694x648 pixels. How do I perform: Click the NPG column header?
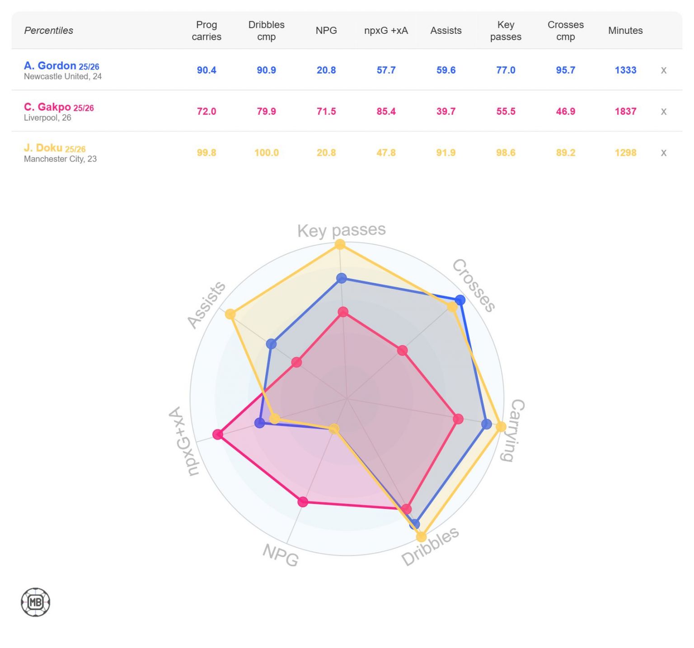pyautogui.click(x=326, y=31)
